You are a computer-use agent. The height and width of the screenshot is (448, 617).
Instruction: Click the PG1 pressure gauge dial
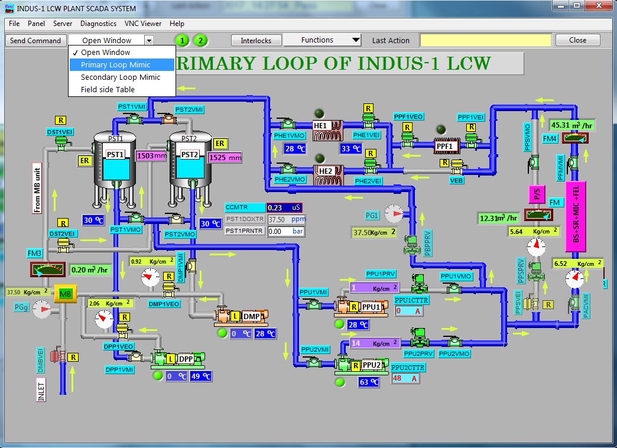click(394, 214)
